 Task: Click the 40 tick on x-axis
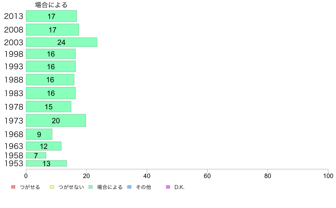coord(147,176)
